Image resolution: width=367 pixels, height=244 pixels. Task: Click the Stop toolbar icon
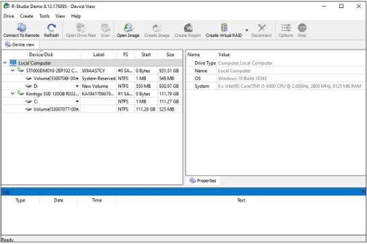click(302, 27)
